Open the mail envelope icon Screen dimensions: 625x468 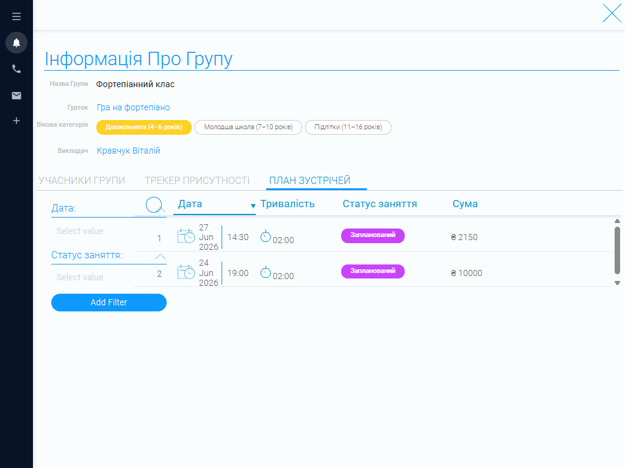coord(16,96)
